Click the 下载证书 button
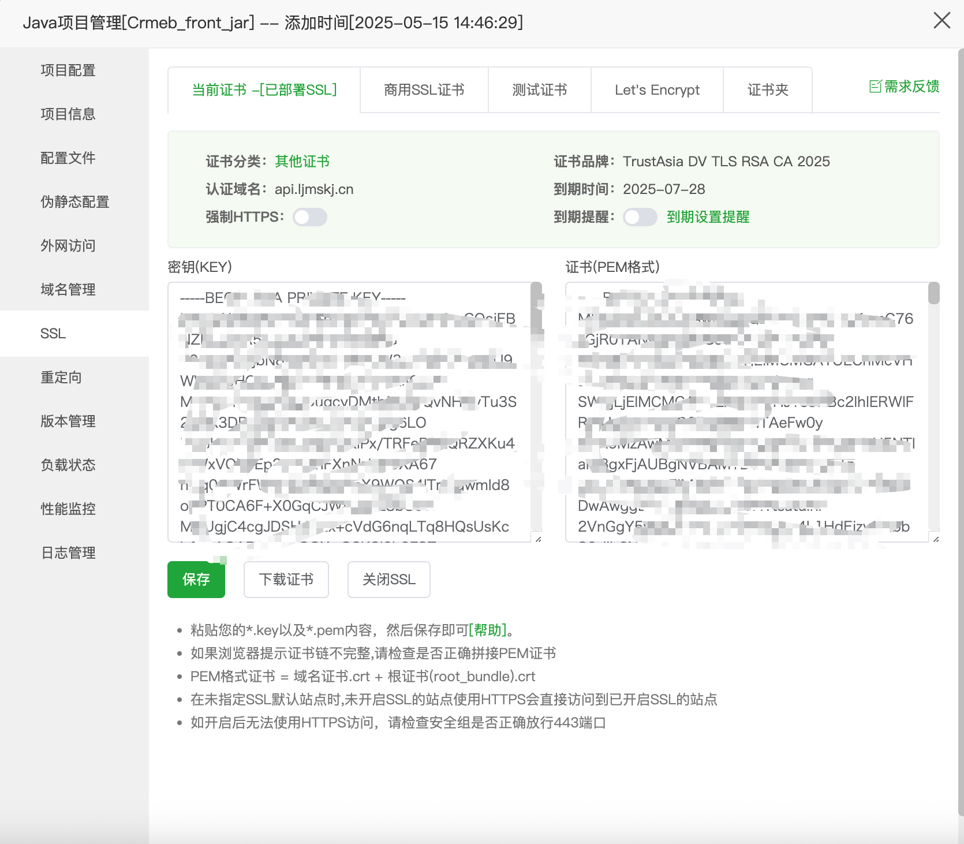 click(x=286, y=580)
